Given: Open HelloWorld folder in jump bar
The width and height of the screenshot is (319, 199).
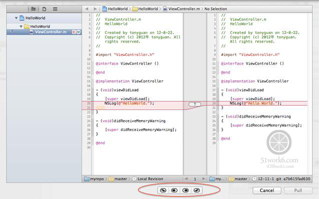Looking at the screenshot, I should point(145,9).
